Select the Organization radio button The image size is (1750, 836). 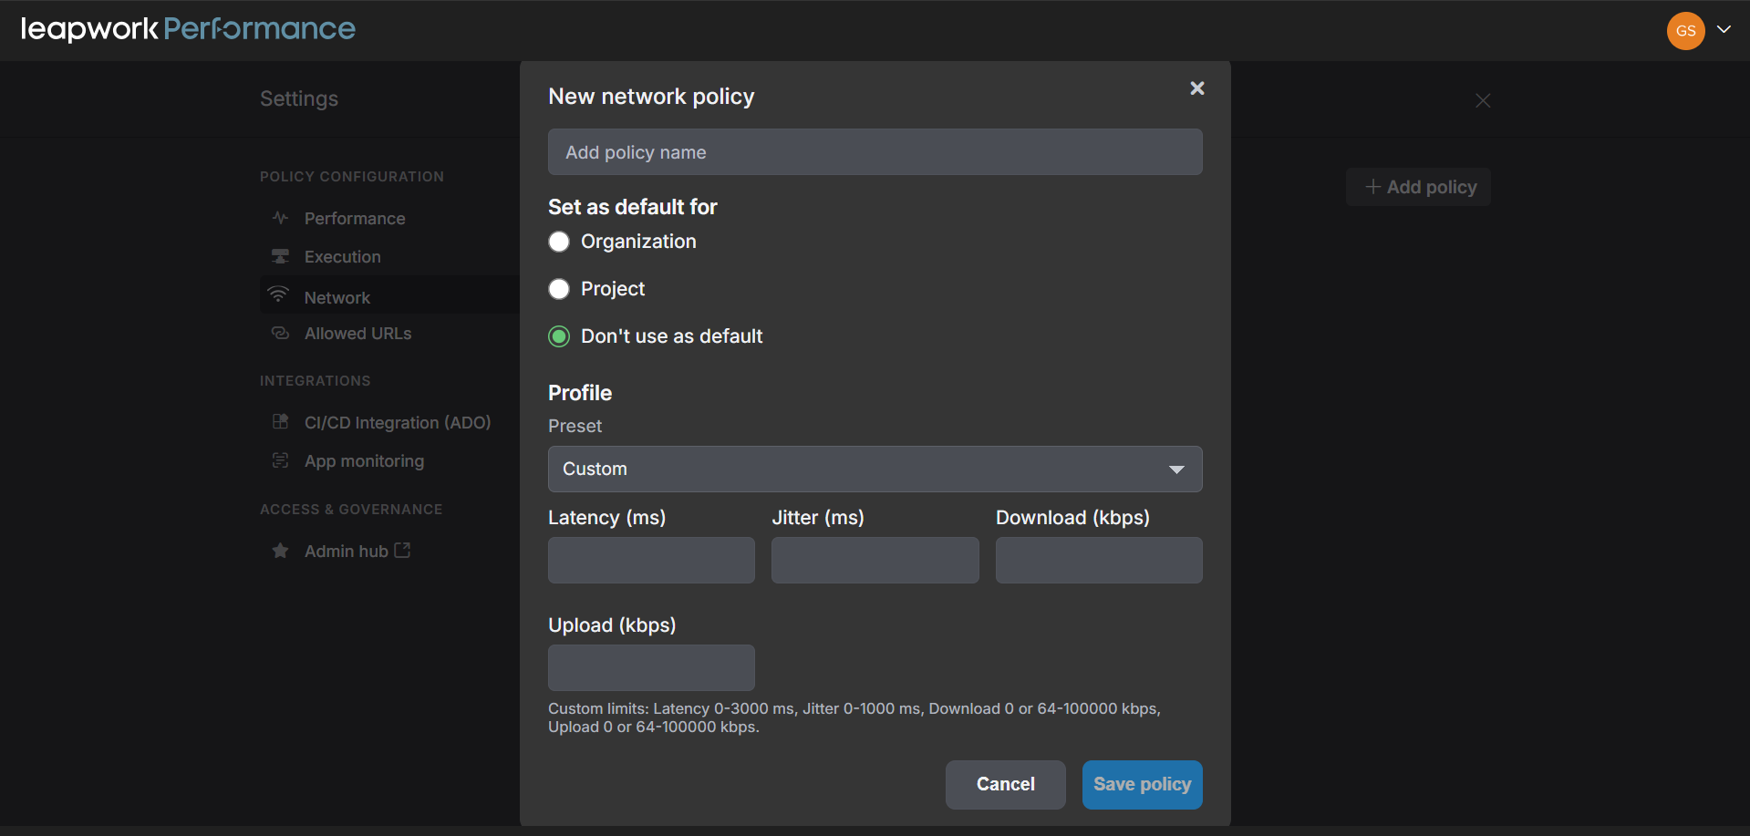(x=559, y=242)
